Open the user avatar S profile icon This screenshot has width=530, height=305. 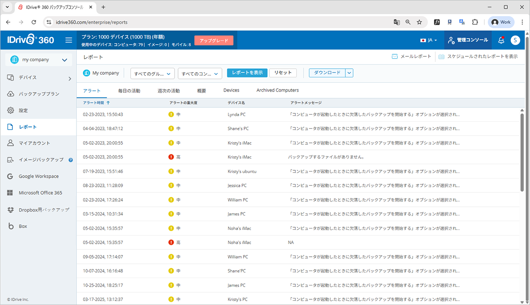click(515, 40)
